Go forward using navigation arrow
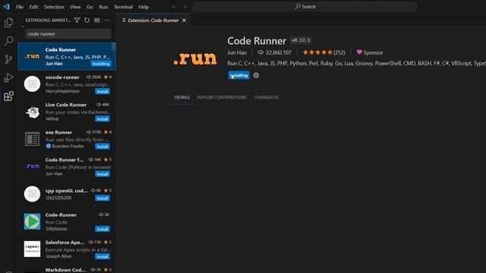 [x=185, y=7]
